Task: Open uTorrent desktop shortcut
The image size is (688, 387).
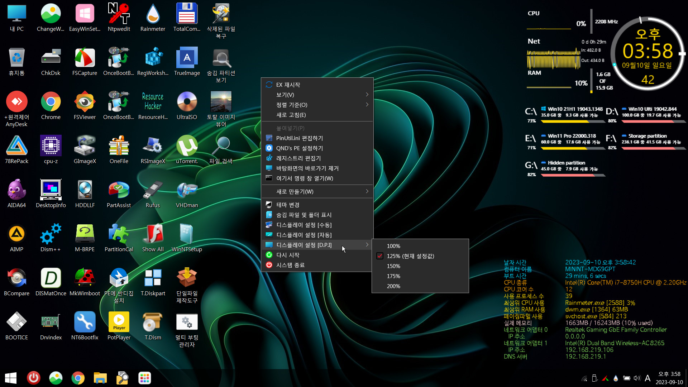Action: pyautogui.click(x=187, y=149)
